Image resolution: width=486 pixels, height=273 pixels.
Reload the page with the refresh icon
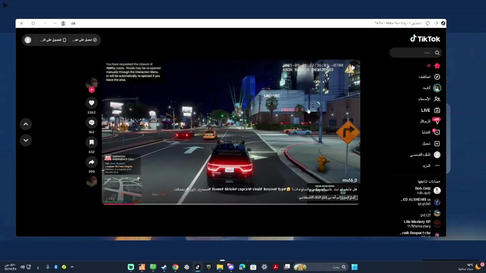428,23
